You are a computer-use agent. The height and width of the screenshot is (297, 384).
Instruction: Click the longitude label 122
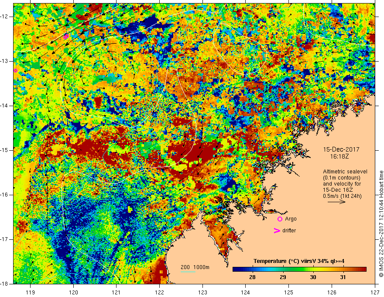159,292
